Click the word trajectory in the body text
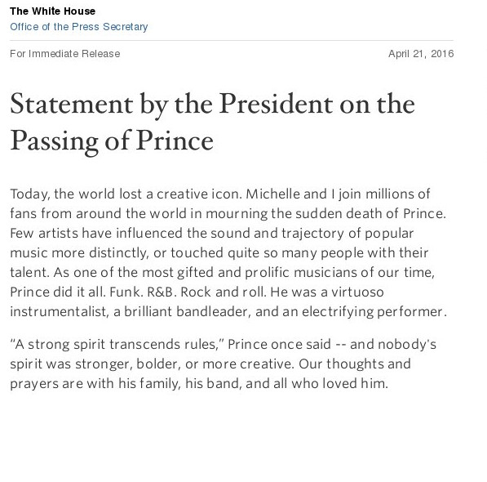 click(x=312, y=234)
